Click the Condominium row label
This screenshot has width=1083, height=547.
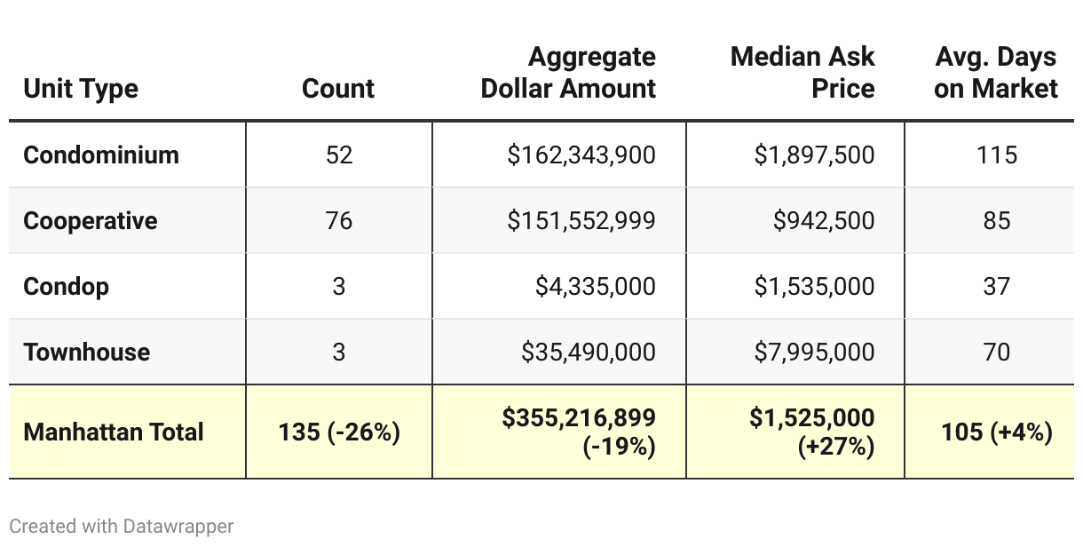[101, 155]
